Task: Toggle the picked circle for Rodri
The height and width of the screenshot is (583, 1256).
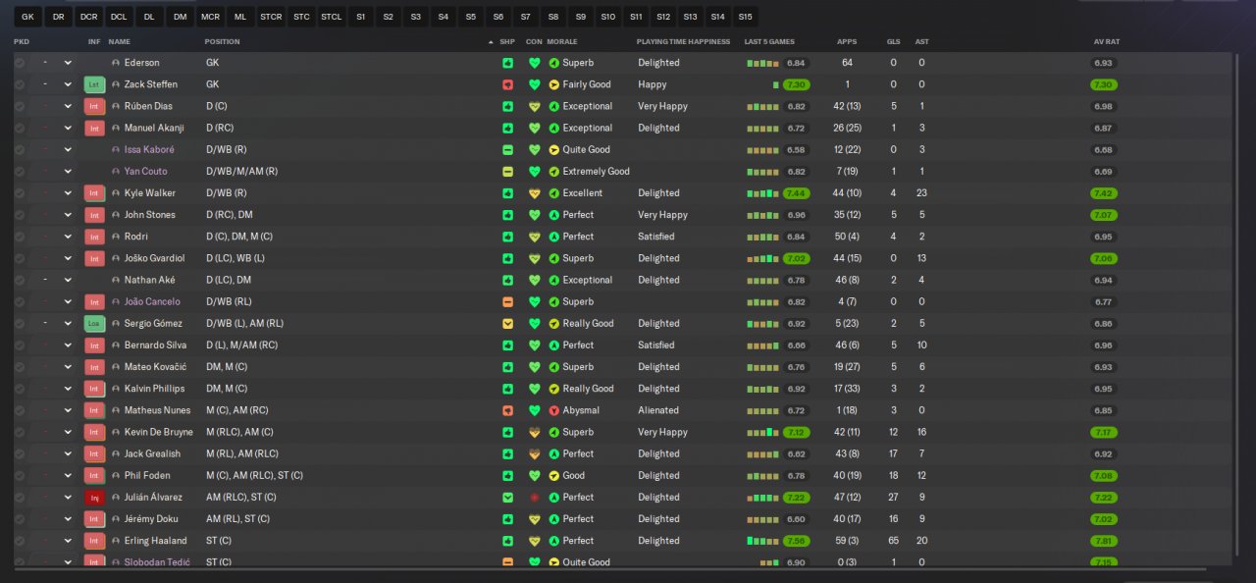Action: [20, 237]
